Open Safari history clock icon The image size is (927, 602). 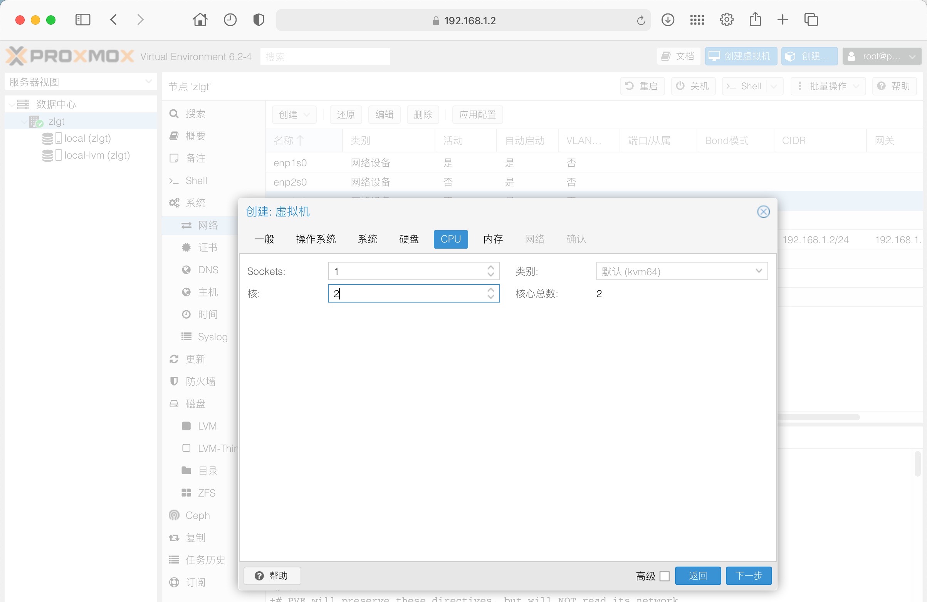tap(230, 20)
